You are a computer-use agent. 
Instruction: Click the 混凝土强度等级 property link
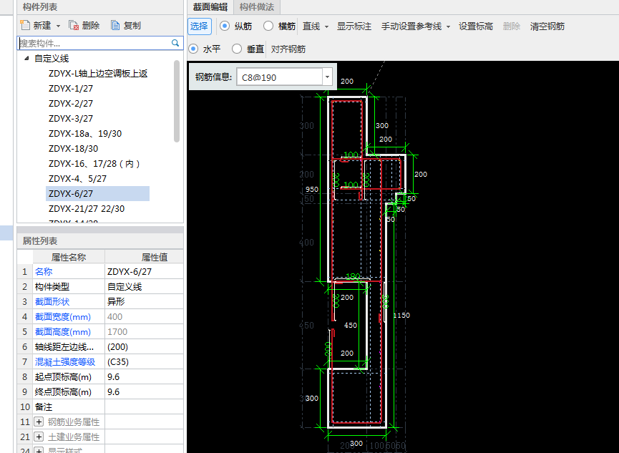(x=65, y=362)
